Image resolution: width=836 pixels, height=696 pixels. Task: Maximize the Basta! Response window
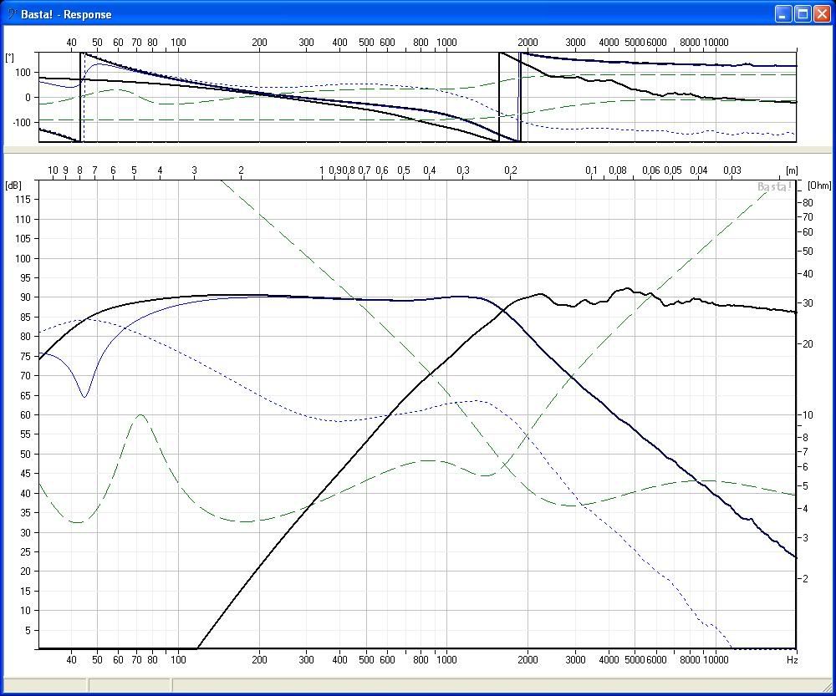802,13
